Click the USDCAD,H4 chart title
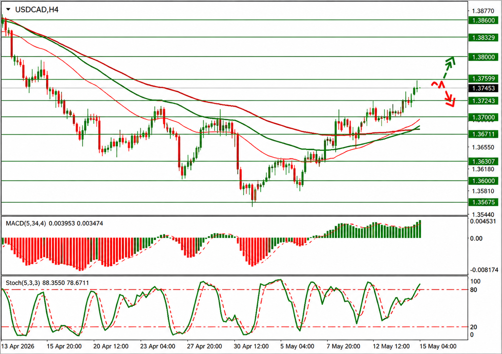This screenshot has width=502, height=354. [37, 10]
